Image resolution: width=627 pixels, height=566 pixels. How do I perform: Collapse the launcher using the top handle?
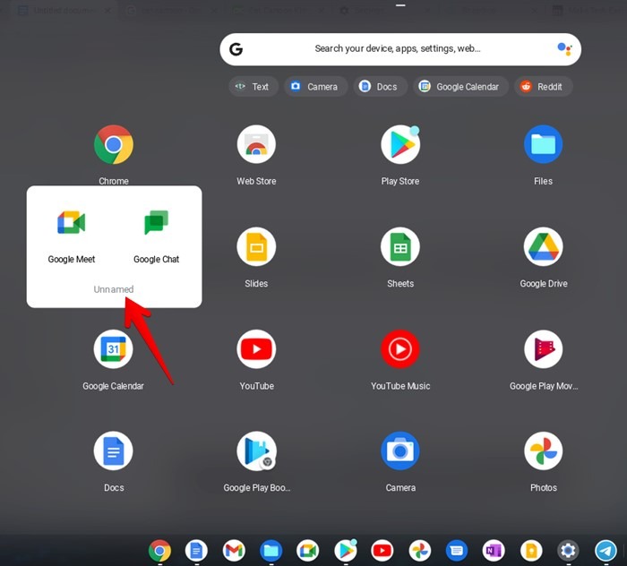[400, 5]
